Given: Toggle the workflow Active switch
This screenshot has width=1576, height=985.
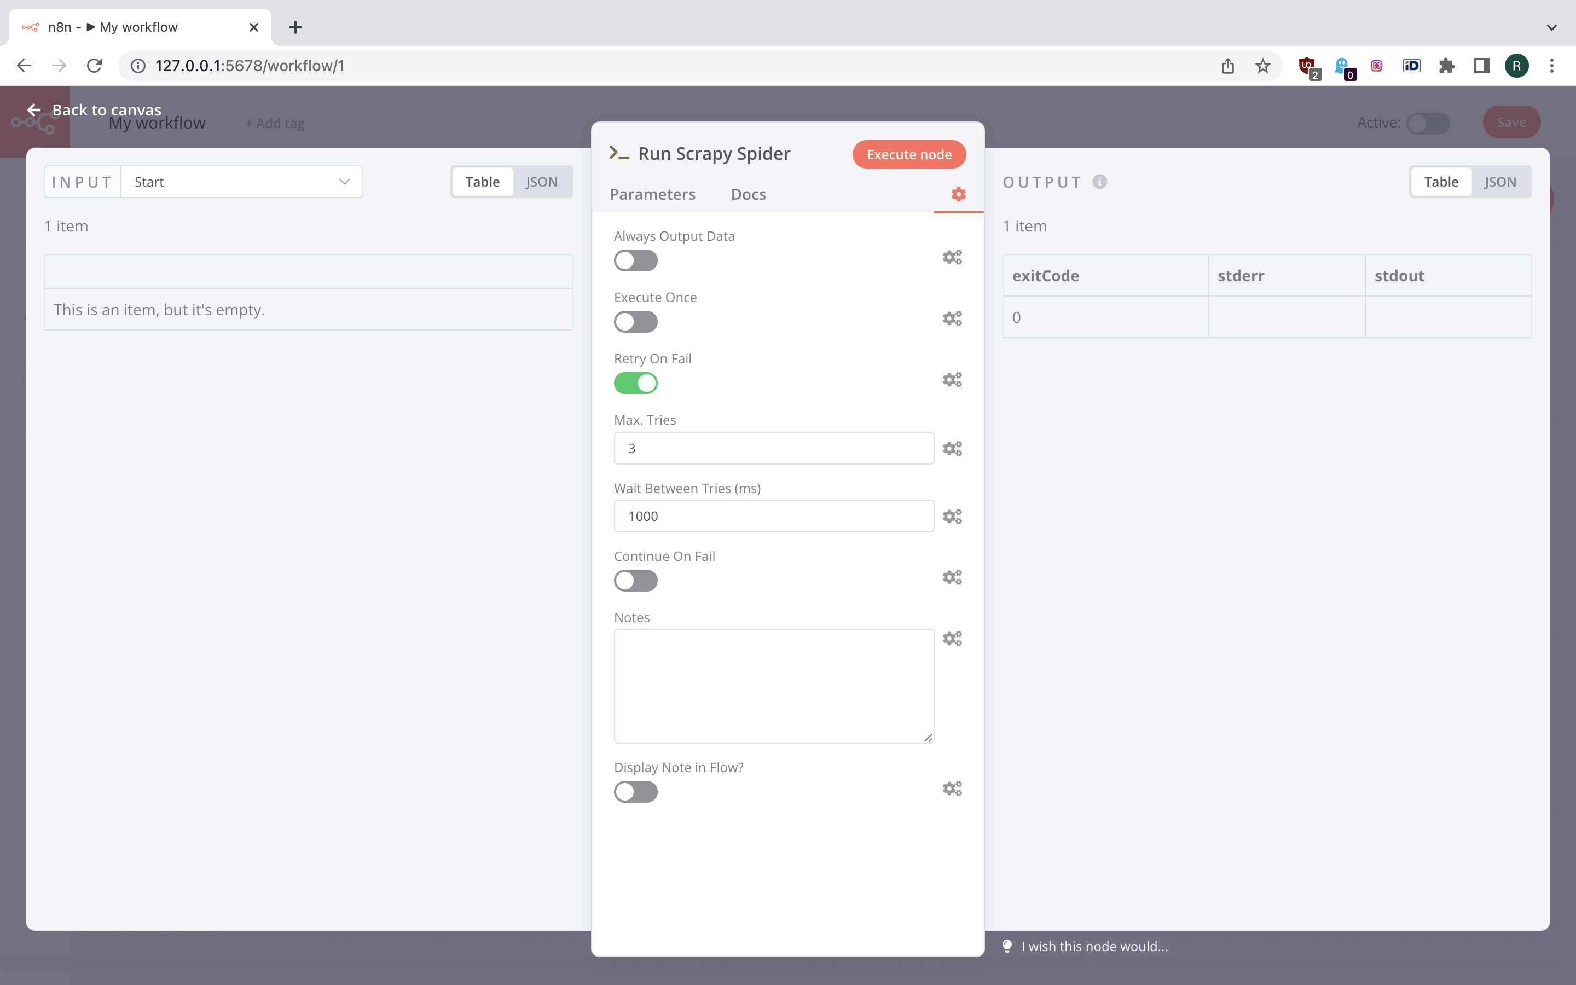Looking at the screenshot, I should (x=1428, y=123).
